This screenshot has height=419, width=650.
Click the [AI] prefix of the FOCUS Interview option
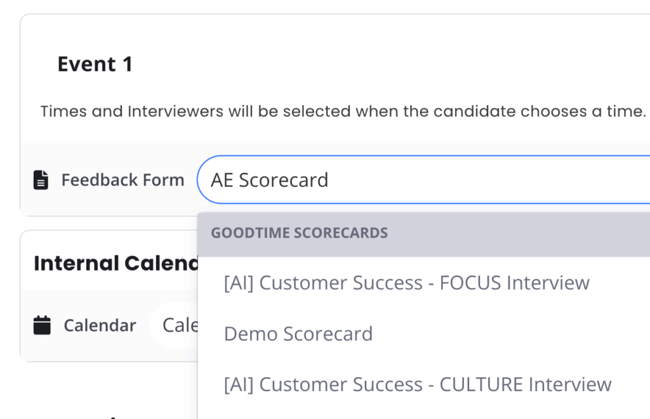(x=239, y=283)
